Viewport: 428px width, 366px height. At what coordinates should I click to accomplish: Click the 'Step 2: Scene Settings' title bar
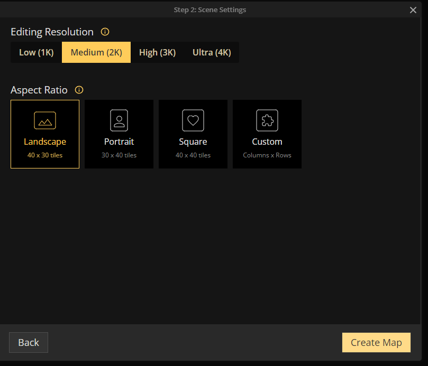pyautogui.click(x=210, y=10)
